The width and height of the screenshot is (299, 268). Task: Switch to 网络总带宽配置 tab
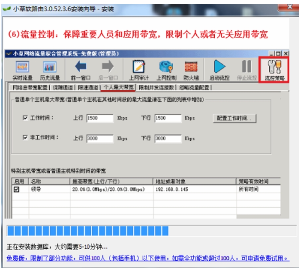30,88
